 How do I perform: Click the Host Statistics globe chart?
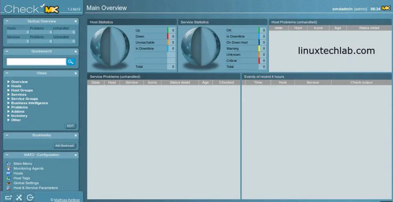tap(110, 46)
